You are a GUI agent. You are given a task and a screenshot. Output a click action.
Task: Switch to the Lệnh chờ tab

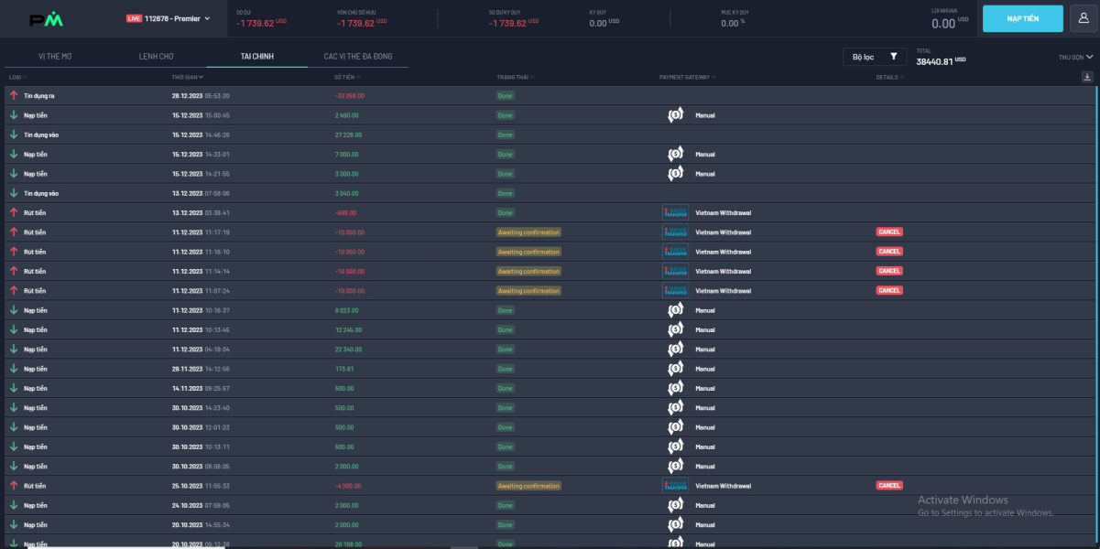[156, 57]
